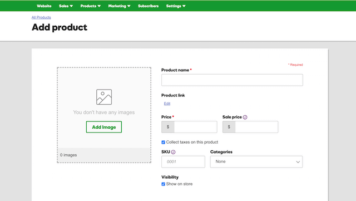Follow the All Products breadcrumb link

(41, 17)
